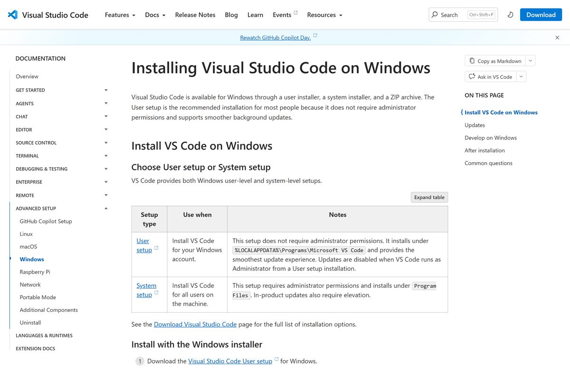Open LANGUAGES & RUNTIMES section
The image size is (570, 376).
pos(44,336)
